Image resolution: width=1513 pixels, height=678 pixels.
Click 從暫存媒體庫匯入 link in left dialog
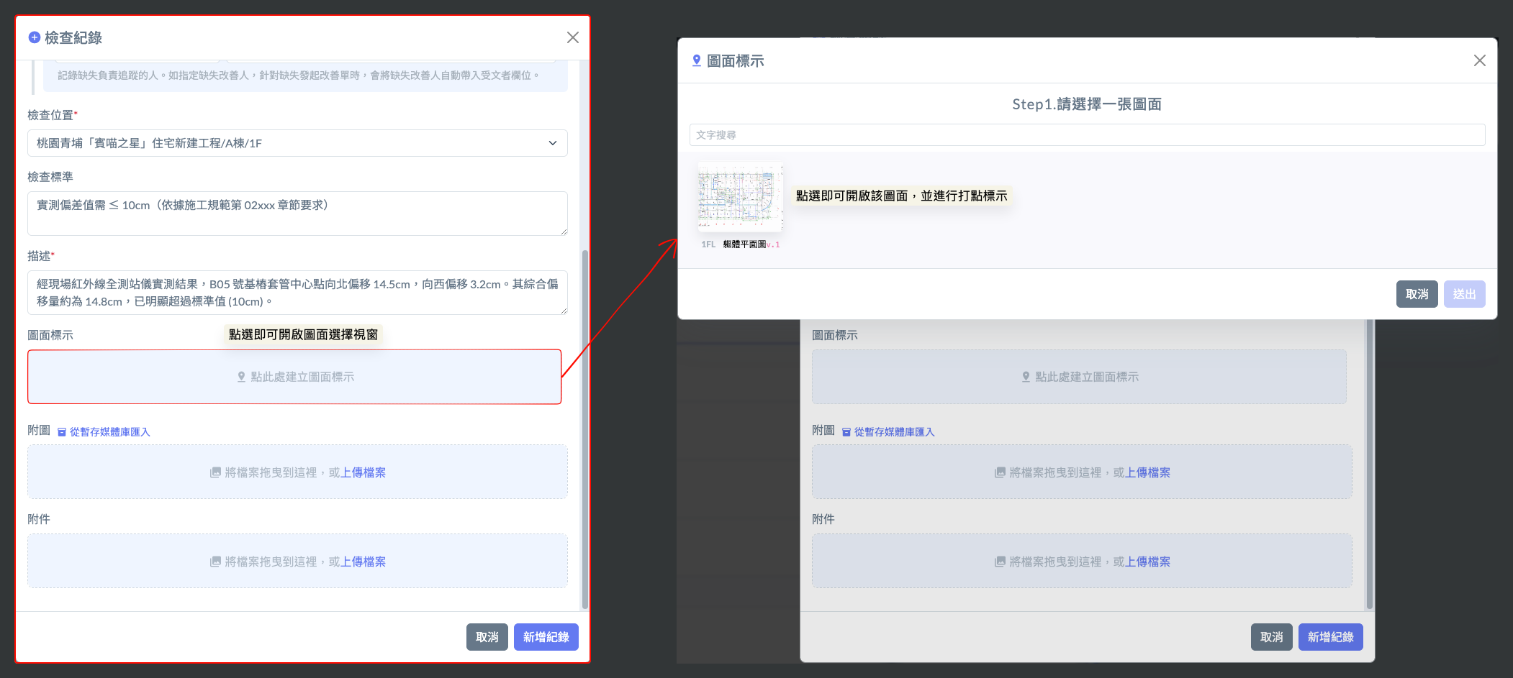[109, 432]
